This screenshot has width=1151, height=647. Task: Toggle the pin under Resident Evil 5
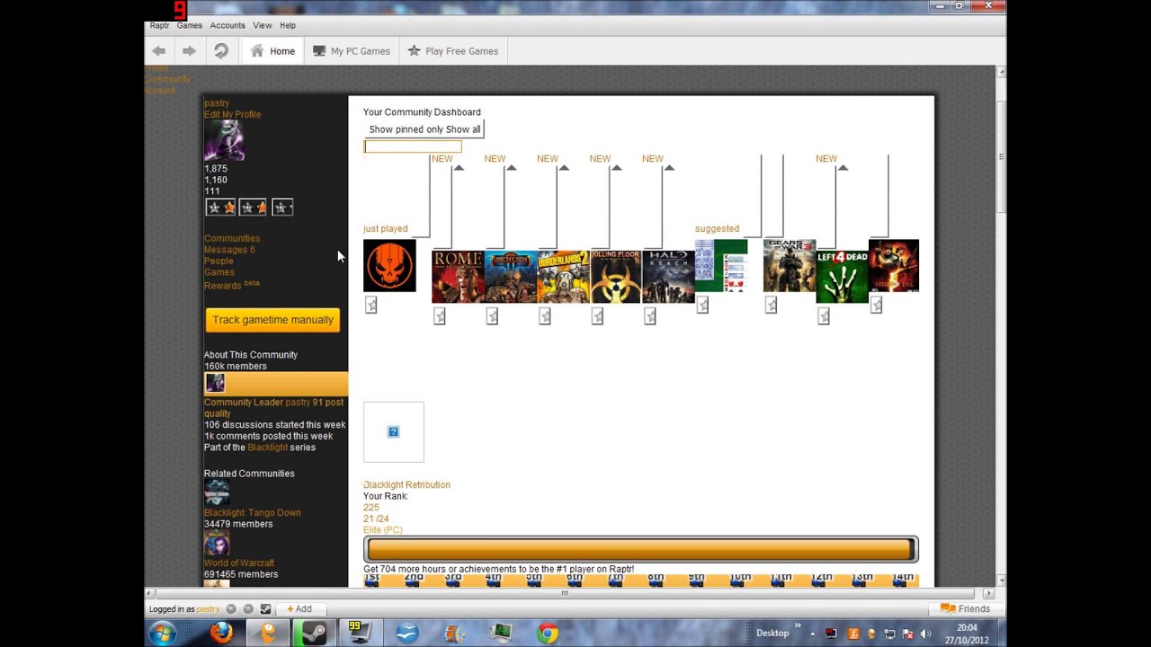(876, 306)
